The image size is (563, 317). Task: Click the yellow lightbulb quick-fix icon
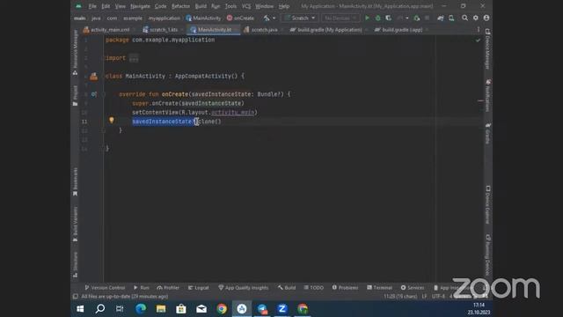112,120
